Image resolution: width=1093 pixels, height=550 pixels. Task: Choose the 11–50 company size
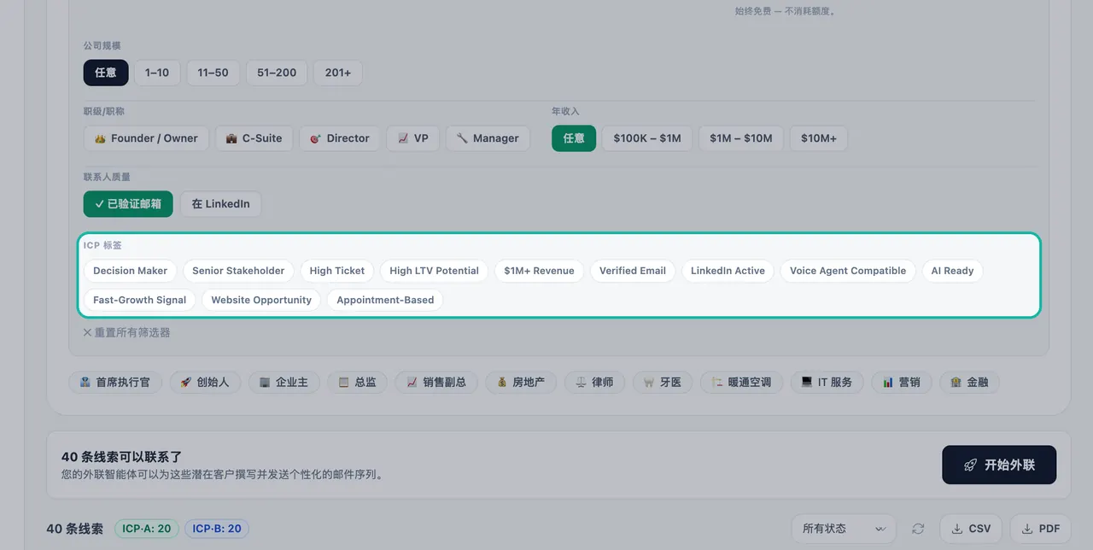(x=213, y=73)
